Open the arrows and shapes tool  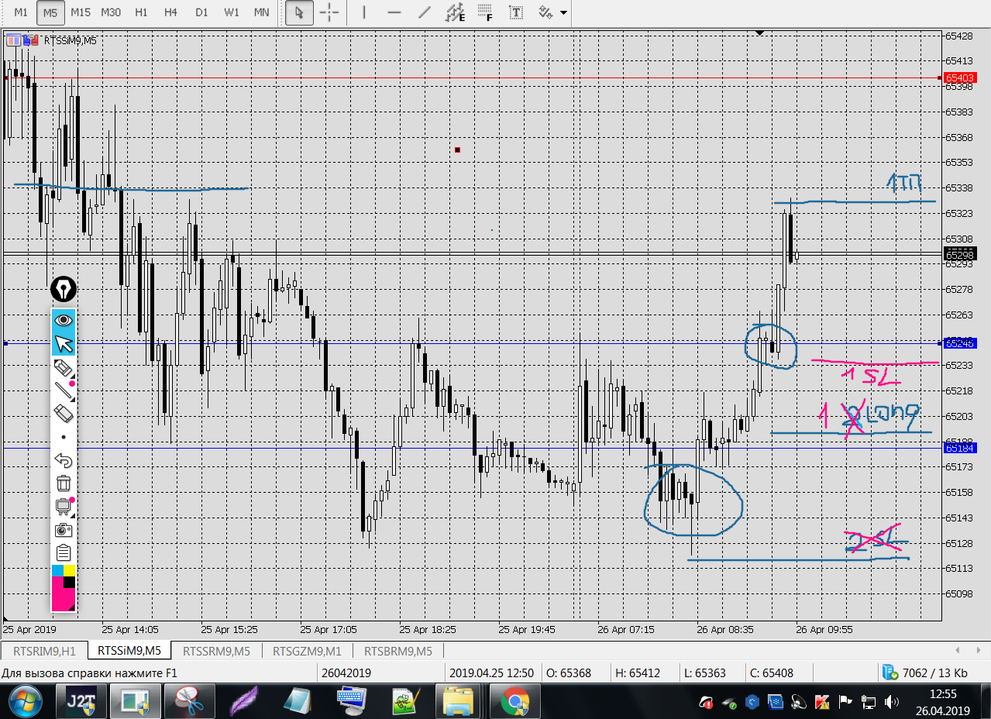tap(545, 12)
